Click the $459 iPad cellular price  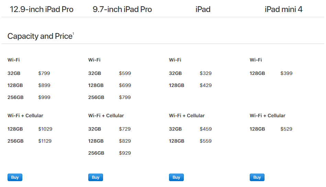pos(206,129)
